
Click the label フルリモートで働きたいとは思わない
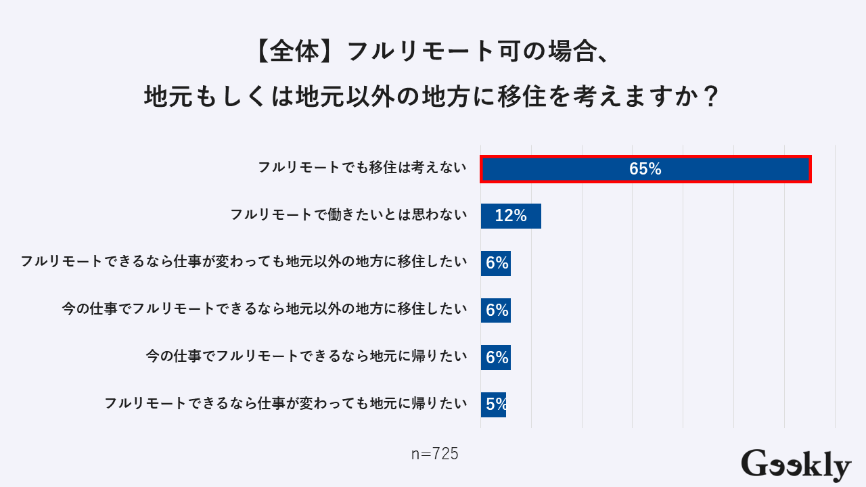coord(349,215)
